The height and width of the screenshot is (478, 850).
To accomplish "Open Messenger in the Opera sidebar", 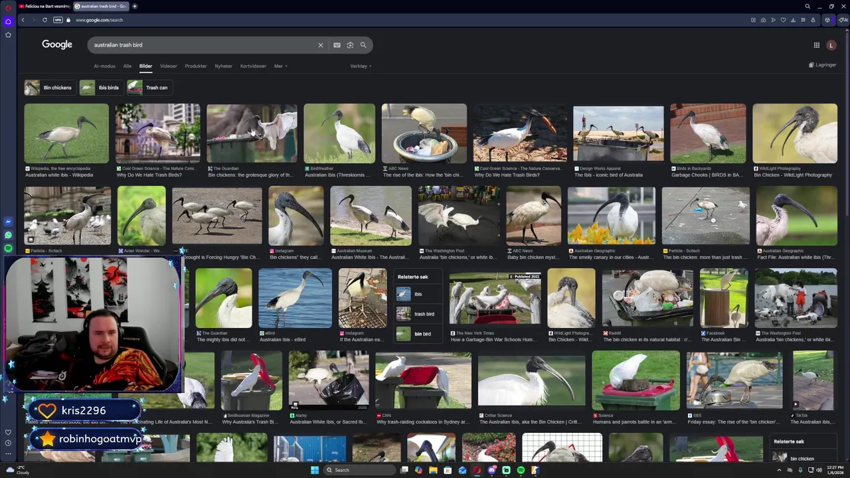I will pyautogui.click(x=8, y=222).
